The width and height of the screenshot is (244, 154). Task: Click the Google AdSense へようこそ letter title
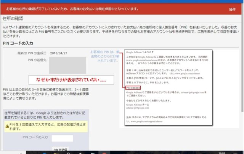(142, 51)
